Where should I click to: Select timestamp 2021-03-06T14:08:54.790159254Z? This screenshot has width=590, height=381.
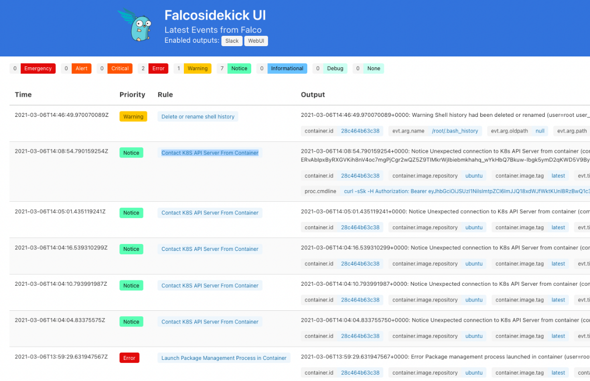61,151
